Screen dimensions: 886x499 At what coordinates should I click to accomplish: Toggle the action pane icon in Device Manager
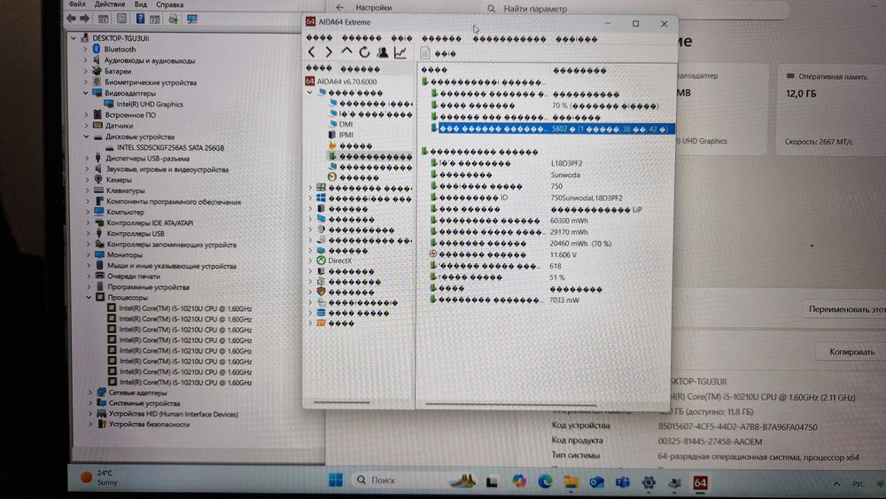[x=155, y=19]
